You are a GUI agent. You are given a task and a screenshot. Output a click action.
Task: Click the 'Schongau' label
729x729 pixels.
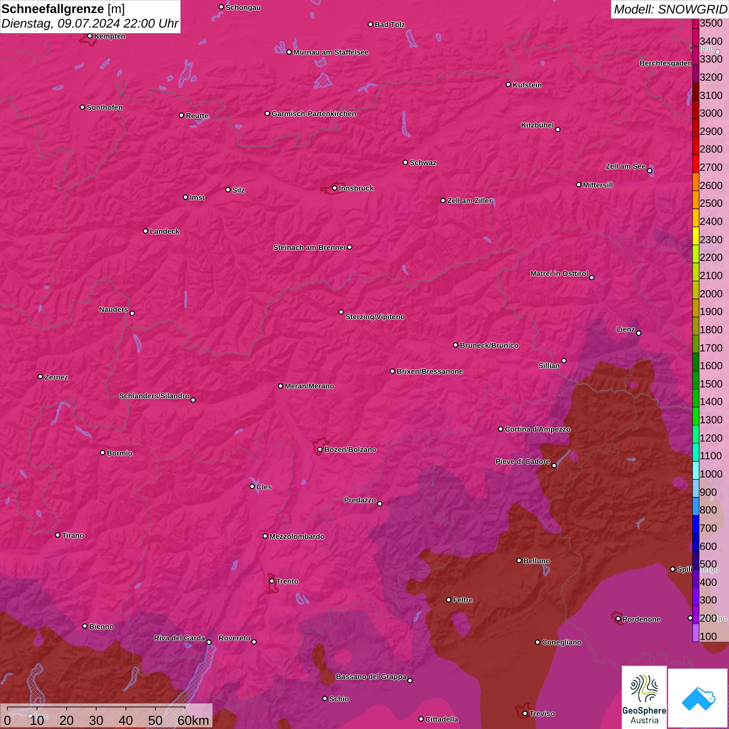click(243, 7)
